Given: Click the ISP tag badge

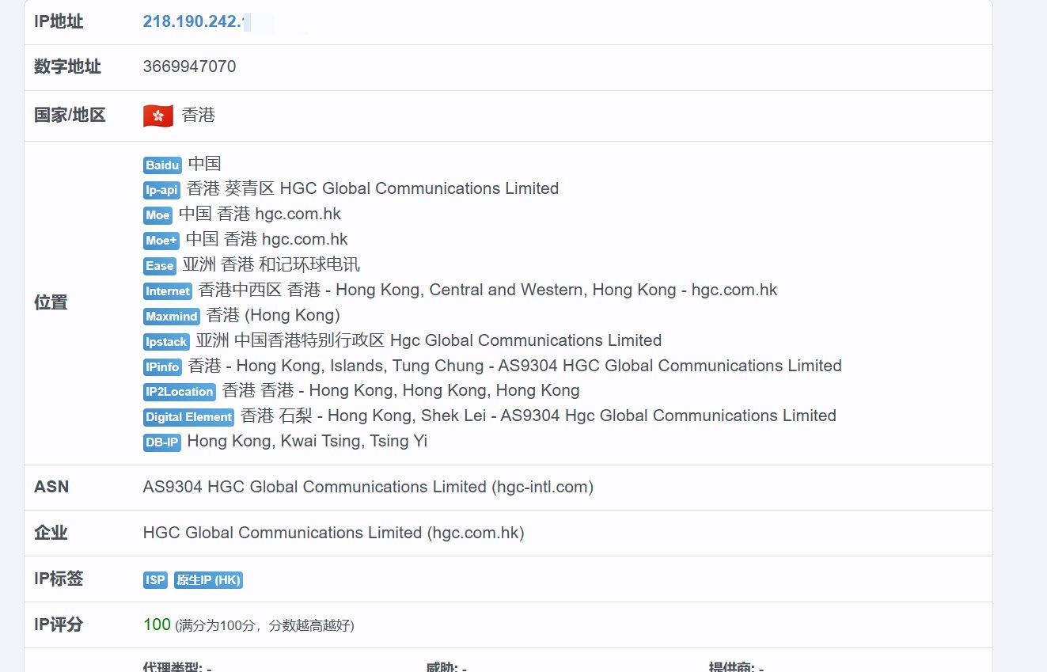Looking at the screenshot, I should coord(155,580).
